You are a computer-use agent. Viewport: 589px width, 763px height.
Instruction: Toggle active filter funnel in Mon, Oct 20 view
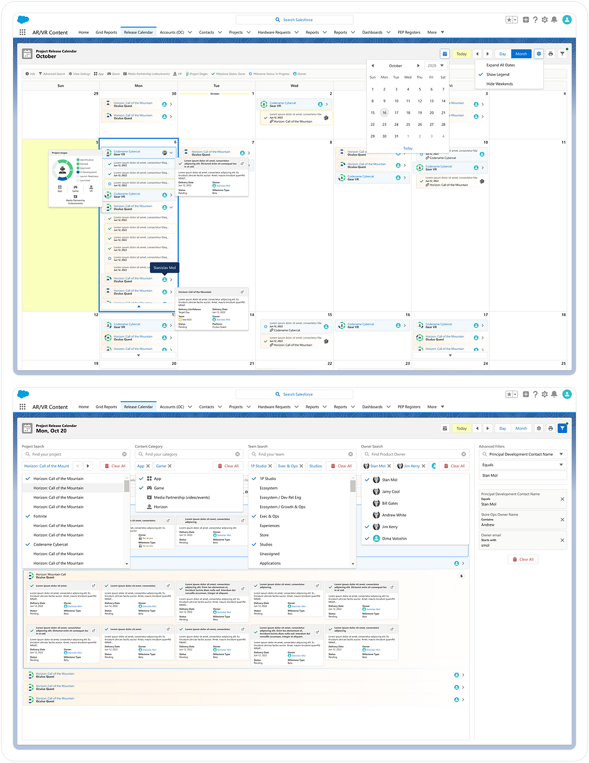point(563,428)
